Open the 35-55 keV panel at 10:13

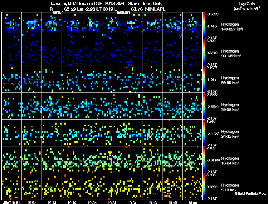click(52, 106)
